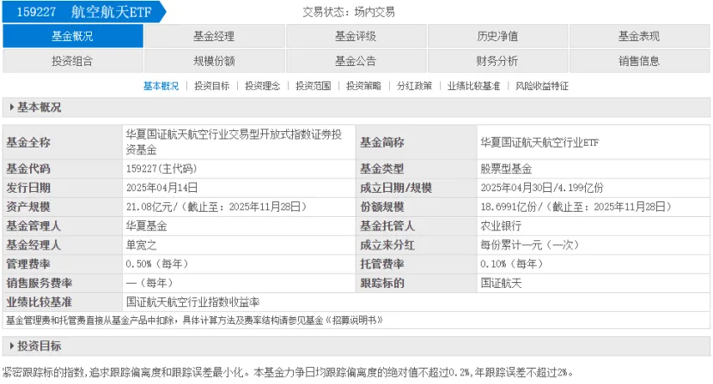The height and width of the screenshot is (384, 713).
Task: Click the 投资目标 paragraph about tracking error
Action: pos(288,373)
